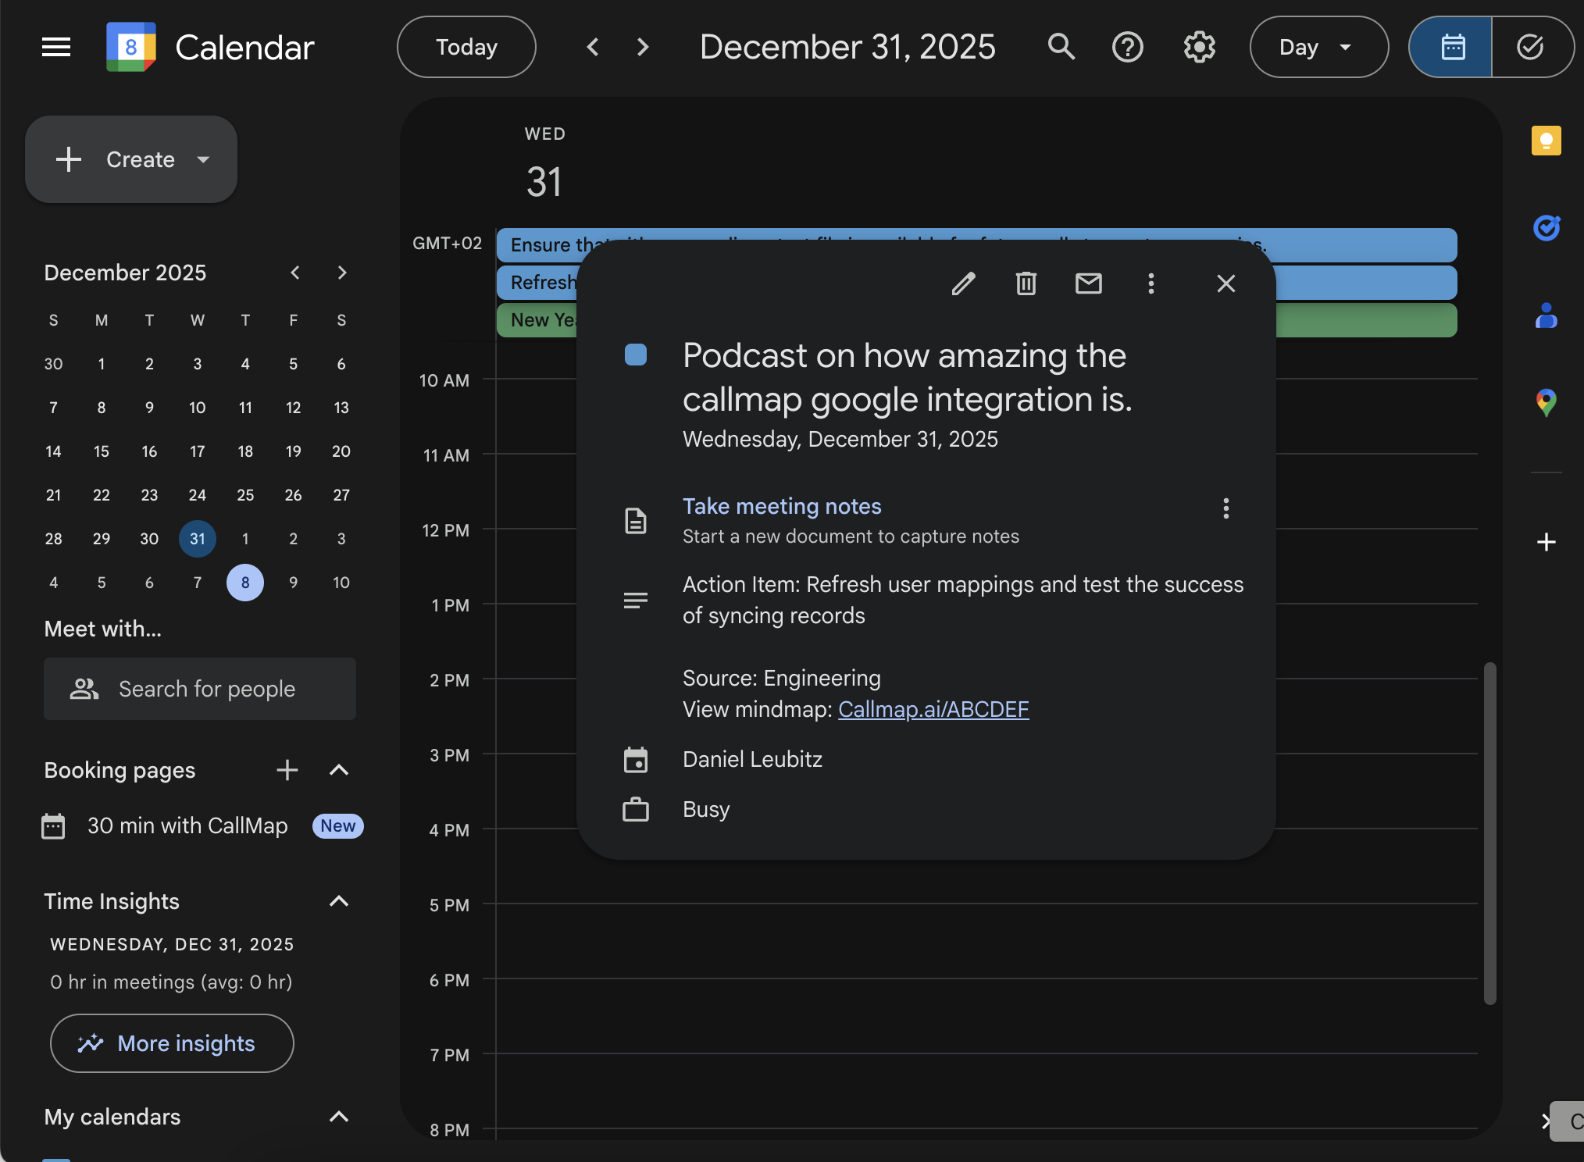1584x1162 pixels.
Task: Open Contacts side panel
Action: tap(1546, 315)
